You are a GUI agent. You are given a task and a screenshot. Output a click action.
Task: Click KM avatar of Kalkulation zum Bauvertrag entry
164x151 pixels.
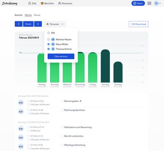(x=21, y=129)
